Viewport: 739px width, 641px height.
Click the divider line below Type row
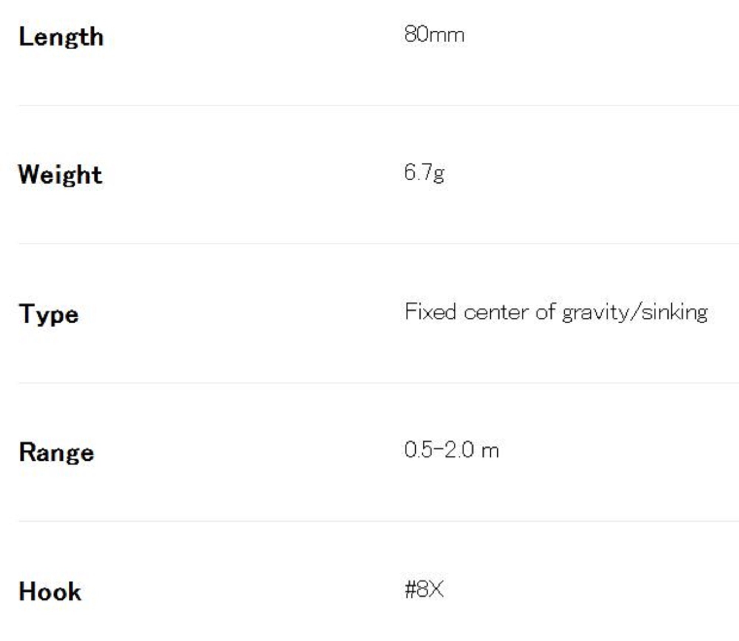click(369, 383)
